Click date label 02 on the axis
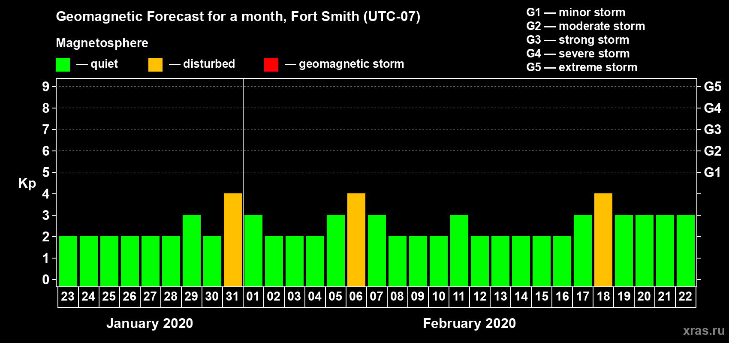Image resolution: width=729 pixels, height=343 pixels. [x=274, y=297]
